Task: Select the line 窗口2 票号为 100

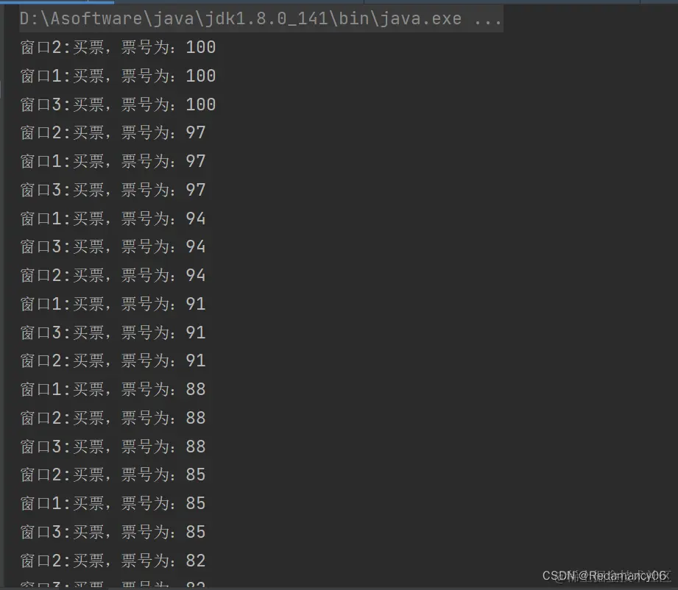Action: coord(118,47)
